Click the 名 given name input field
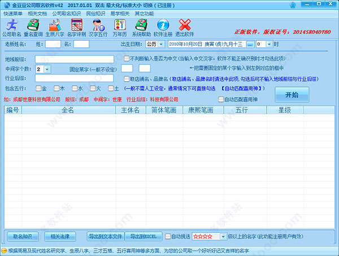 pyautogui.click(x=81, y=44)
